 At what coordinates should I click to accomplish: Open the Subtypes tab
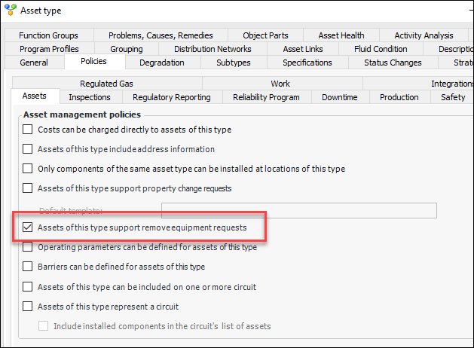tap(234, 63)
